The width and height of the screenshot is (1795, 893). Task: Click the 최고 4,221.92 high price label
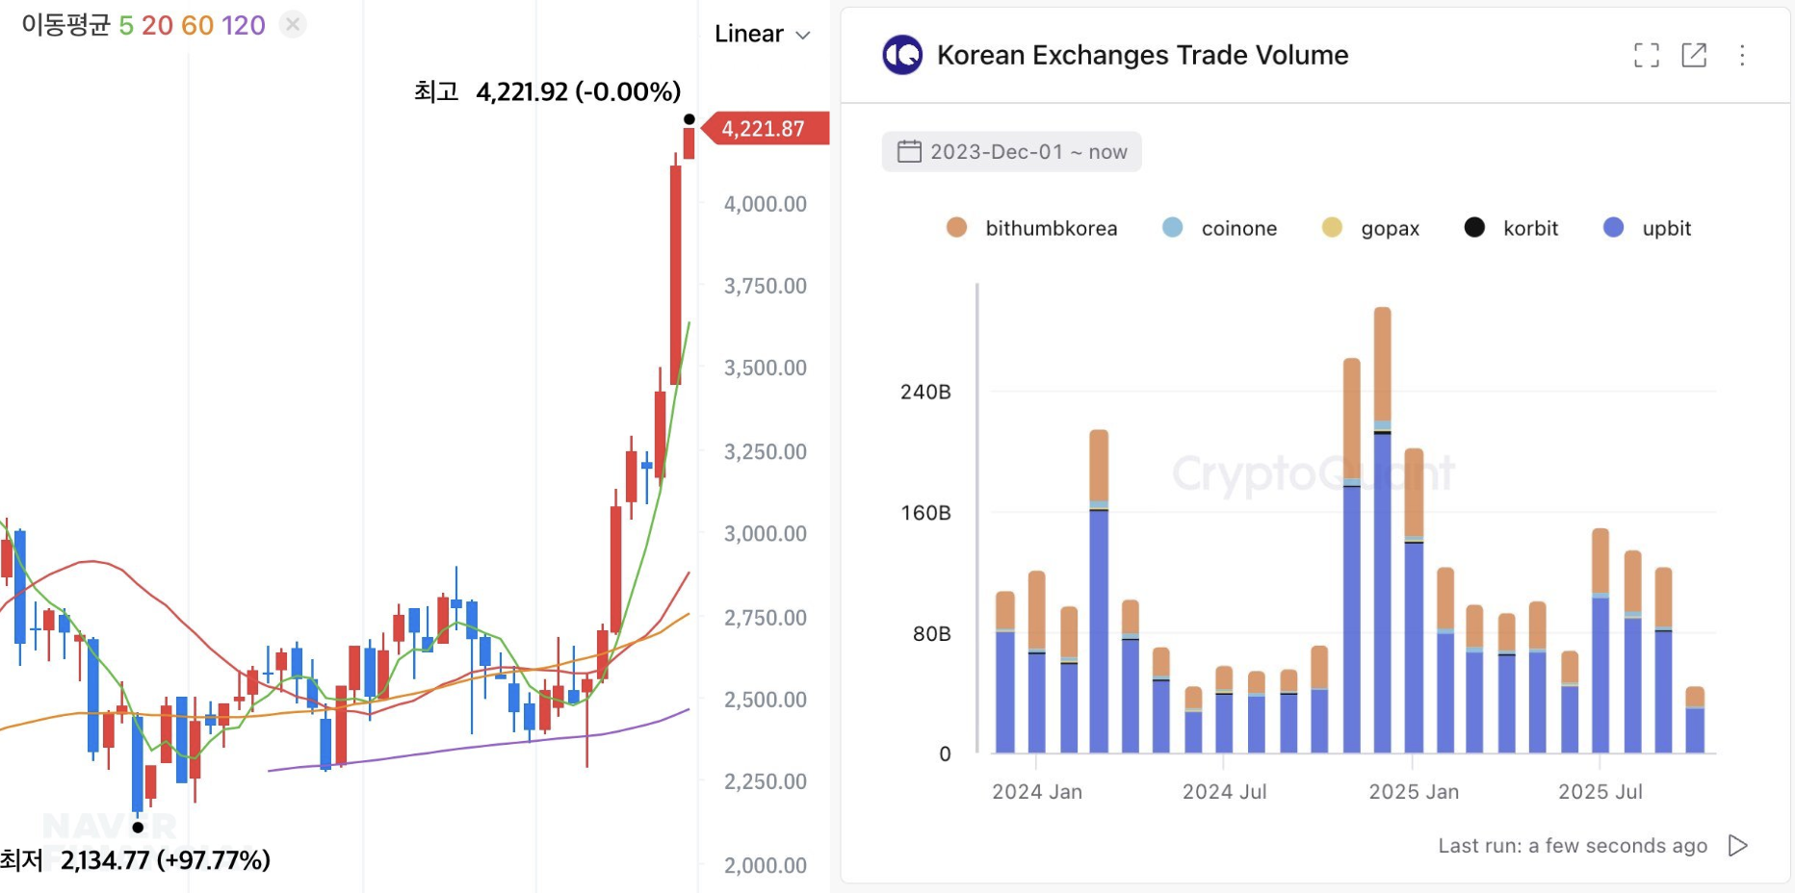click(x=544, y=91)
